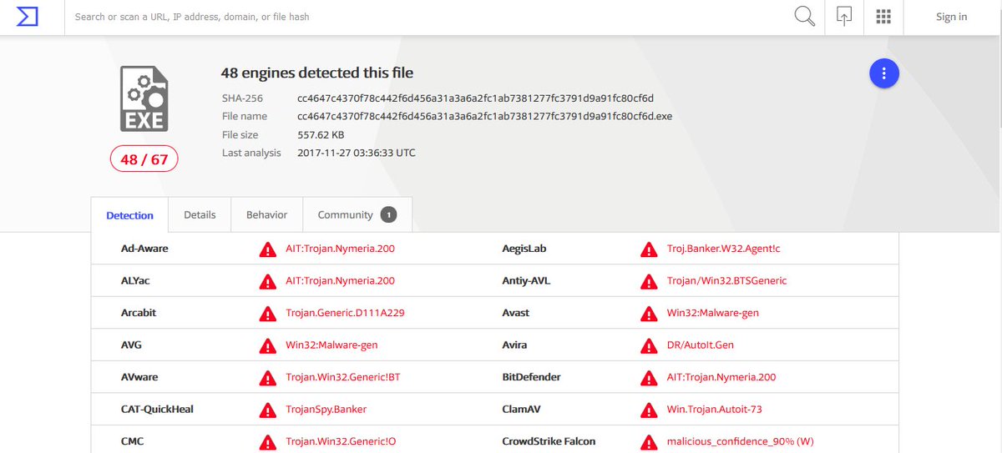Viewport: 1002px width, 453px height.
Task: Switch to the Detection tab
Action: (x=129, y=215)
